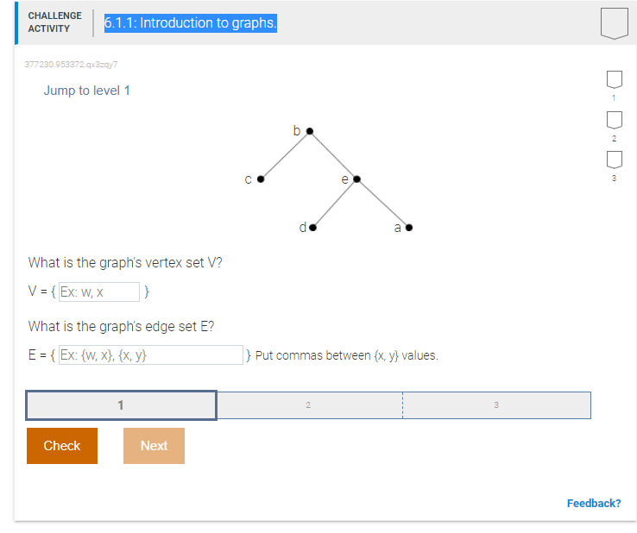
Task: Click vertex b in the graph
Action: click(310, 131)
